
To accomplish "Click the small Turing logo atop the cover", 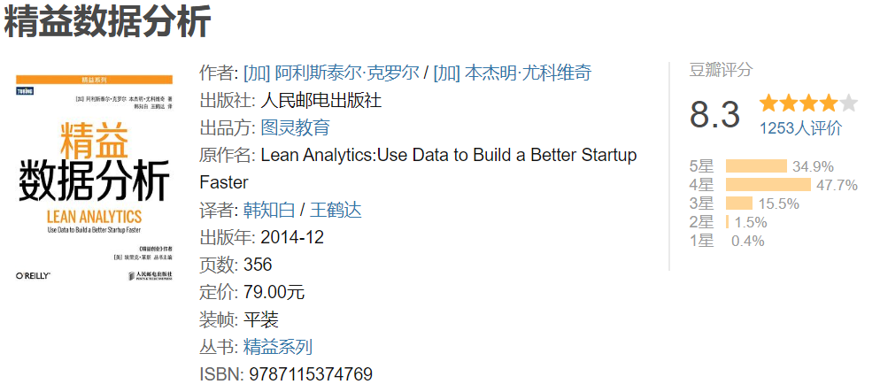I will pyautogui.click(x=24, y=90).
